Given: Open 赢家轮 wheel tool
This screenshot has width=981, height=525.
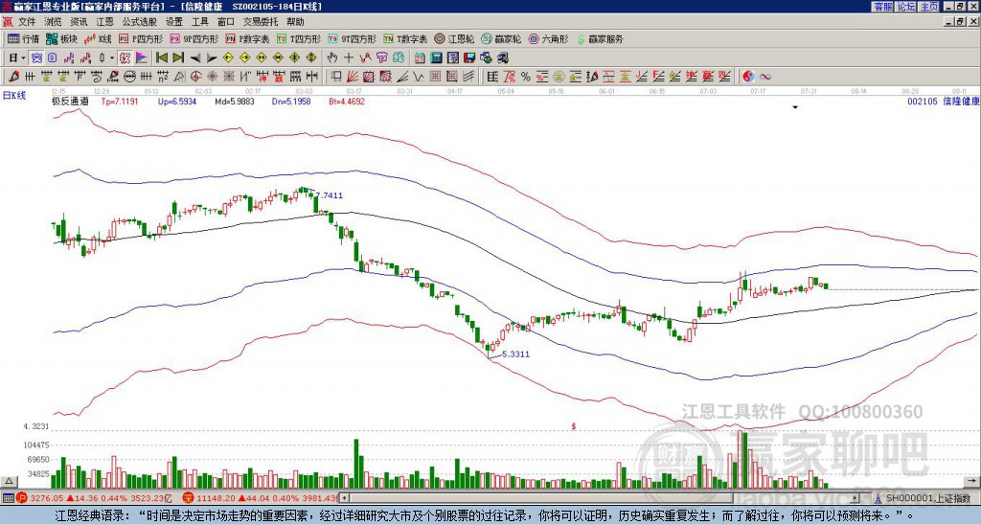Looking at the screenshot, I should [x=501, y=38].
